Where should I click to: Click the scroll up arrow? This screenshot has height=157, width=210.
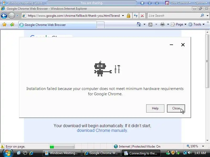point(207,32)
